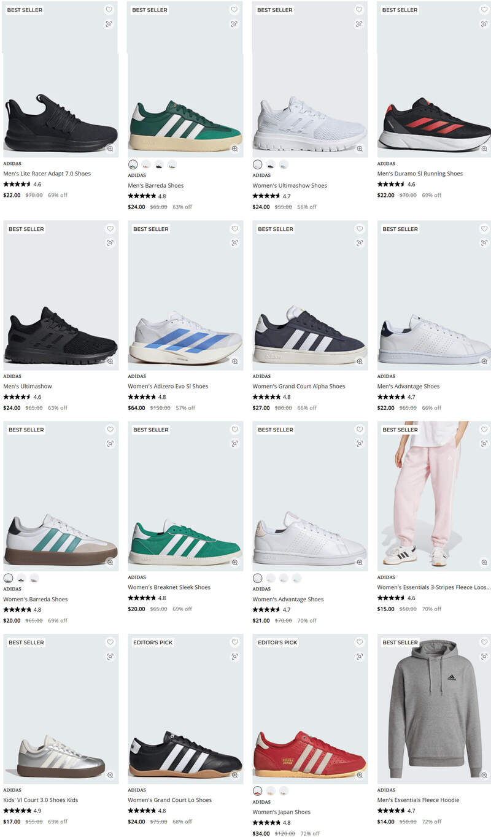
Task: Select the black color swatch for Men's Barreda Shoes
Action: (x=159, y=164)
